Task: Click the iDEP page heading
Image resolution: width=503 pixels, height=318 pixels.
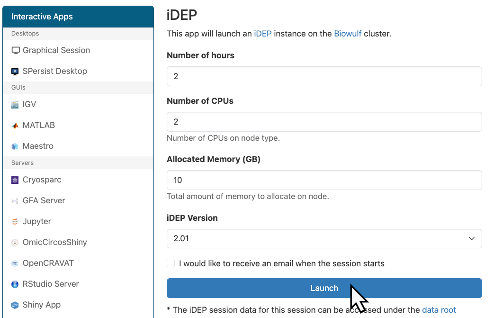Action: tap(181, 15)
